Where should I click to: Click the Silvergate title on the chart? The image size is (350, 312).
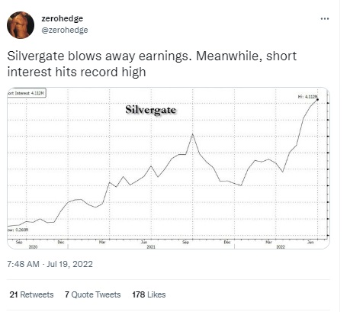click(x=150, y=110)
